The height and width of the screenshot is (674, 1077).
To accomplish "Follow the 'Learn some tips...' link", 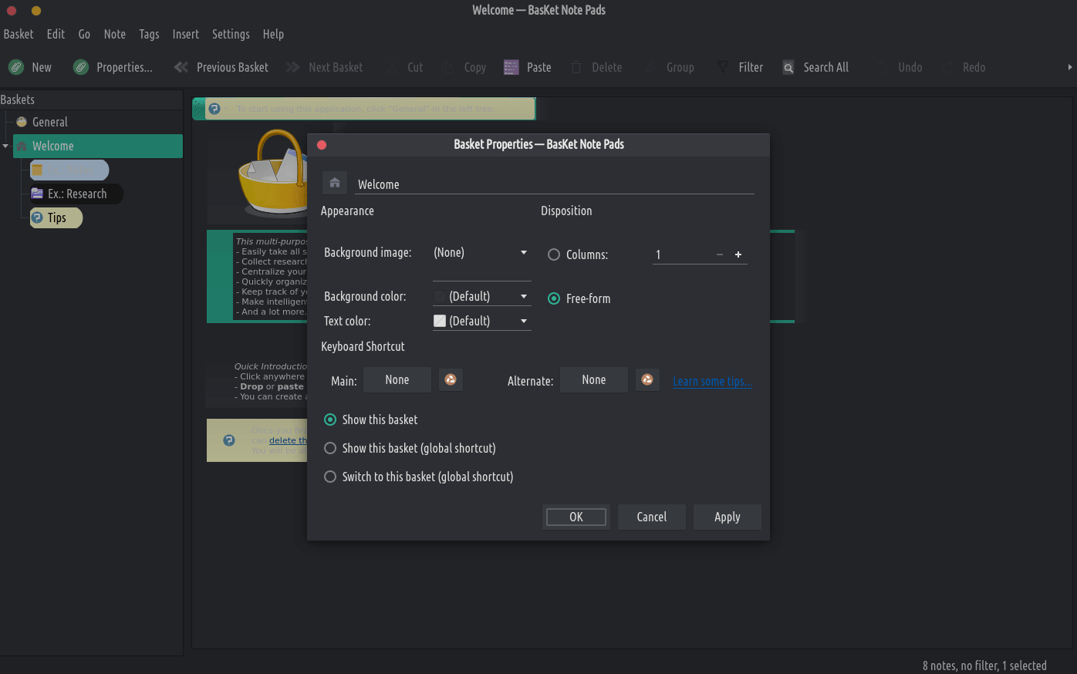I will point(711,381).
